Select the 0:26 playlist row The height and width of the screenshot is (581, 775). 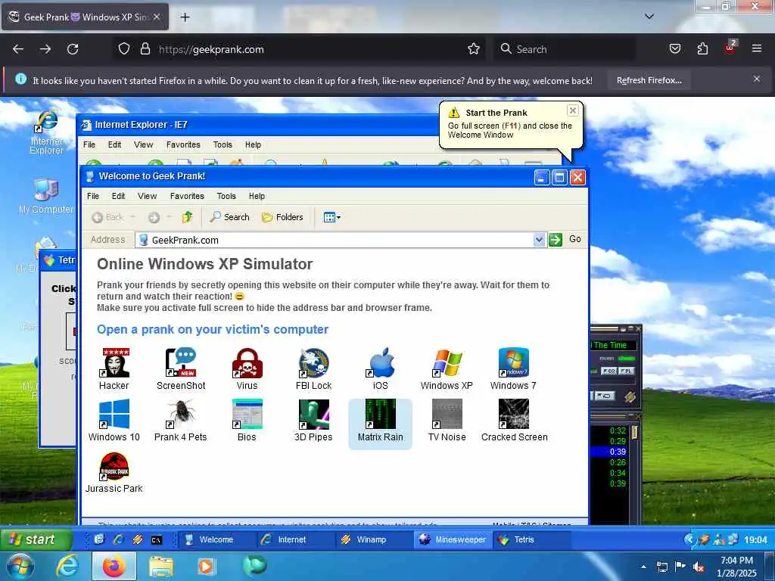609,462
